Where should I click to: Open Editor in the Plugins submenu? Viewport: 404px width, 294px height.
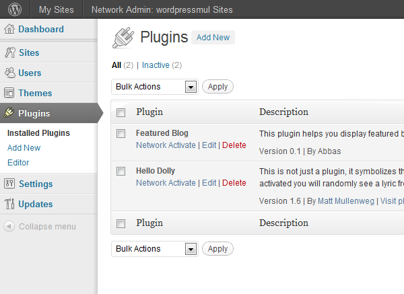pyautogui.click(x=18, y=163)
